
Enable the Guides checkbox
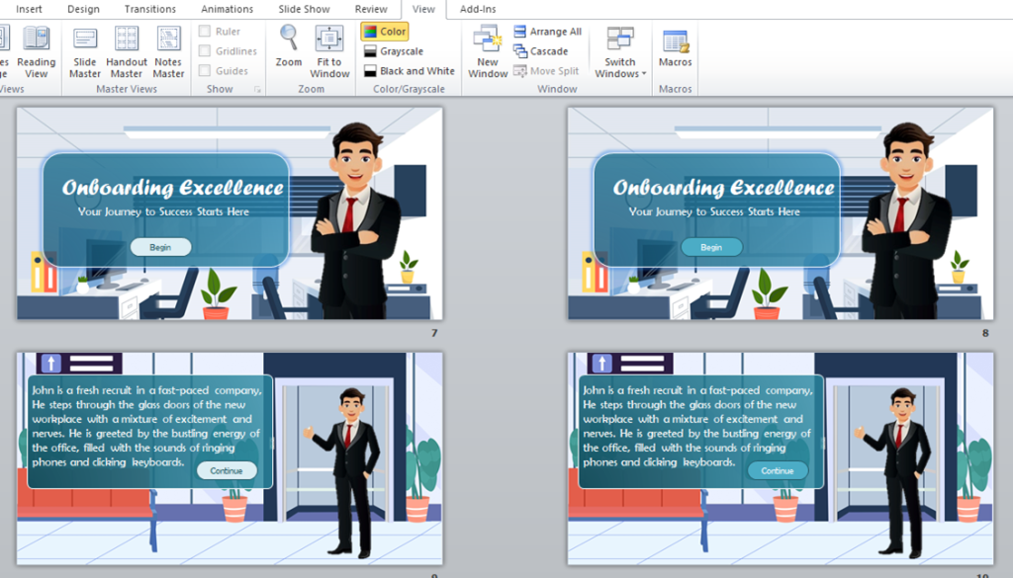pyautogui.click(x=205, y=71)
